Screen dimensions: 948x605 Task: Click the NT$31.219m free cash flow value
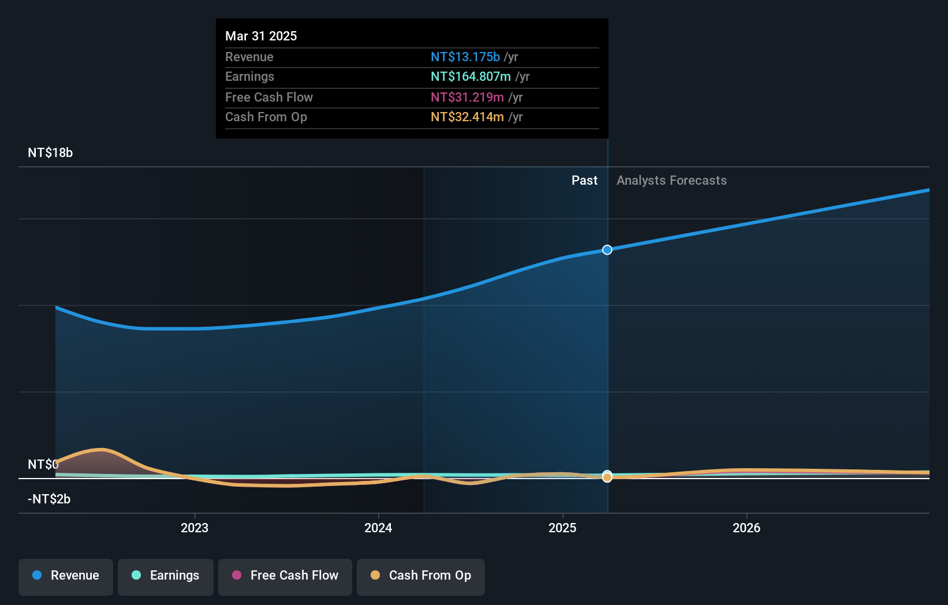point(467,97)
